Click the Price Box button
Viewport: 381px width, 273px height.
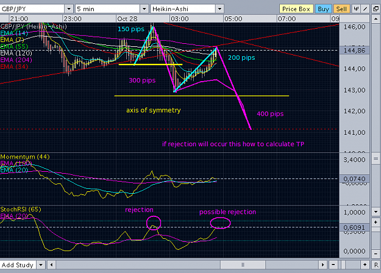click(x=296, y=9)
